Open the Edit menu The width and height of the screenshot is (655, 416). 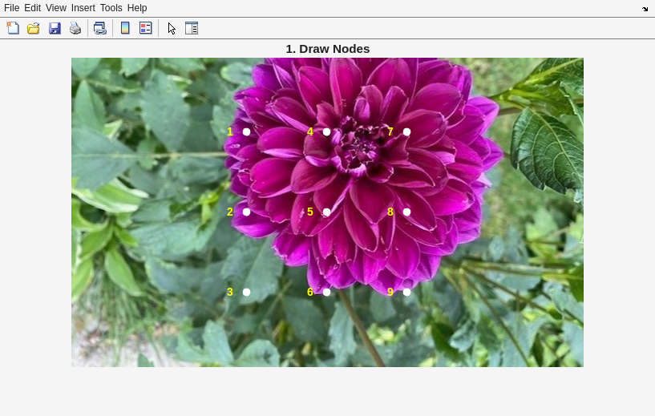(x=32, y=8)
